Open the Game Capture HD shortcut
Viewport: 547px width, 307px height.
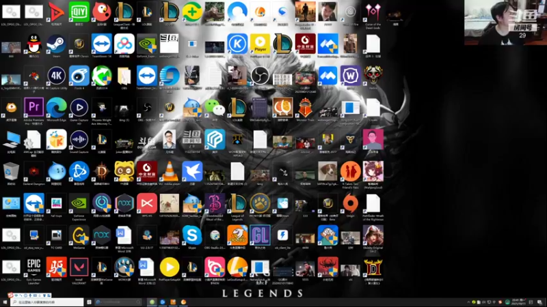click(x=79, y=108)
